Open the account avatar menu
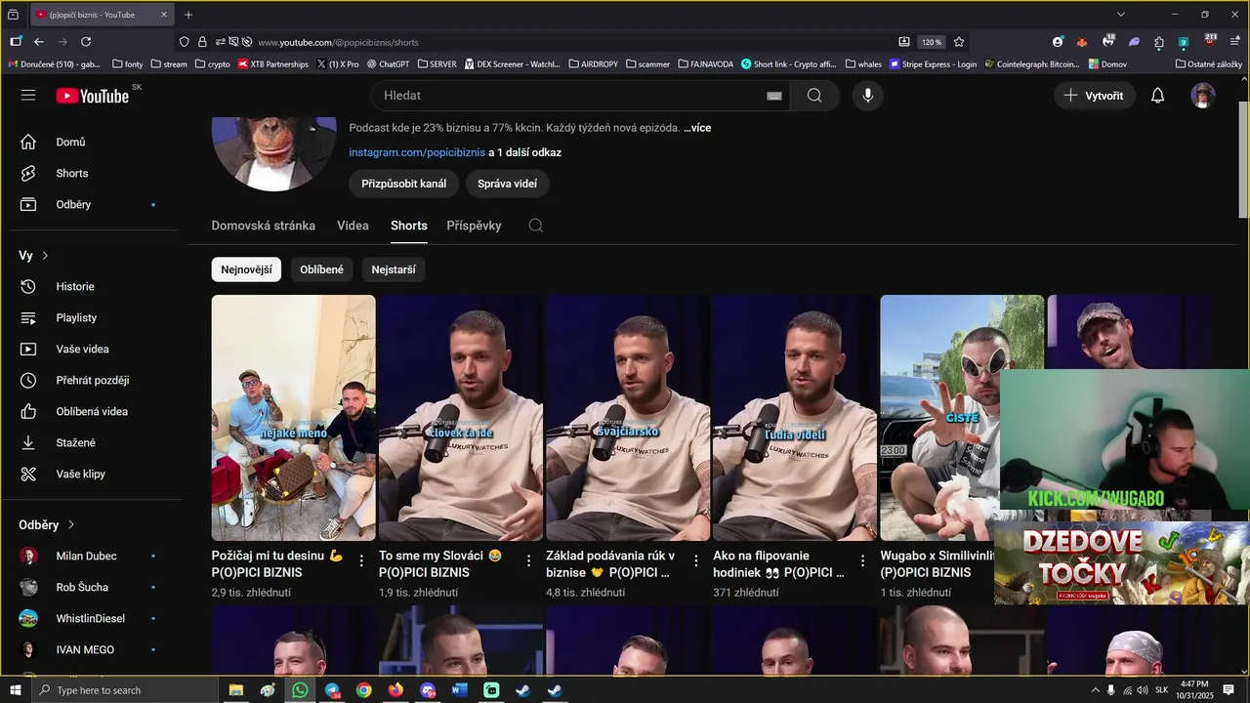 click(x=1203, y=96)
